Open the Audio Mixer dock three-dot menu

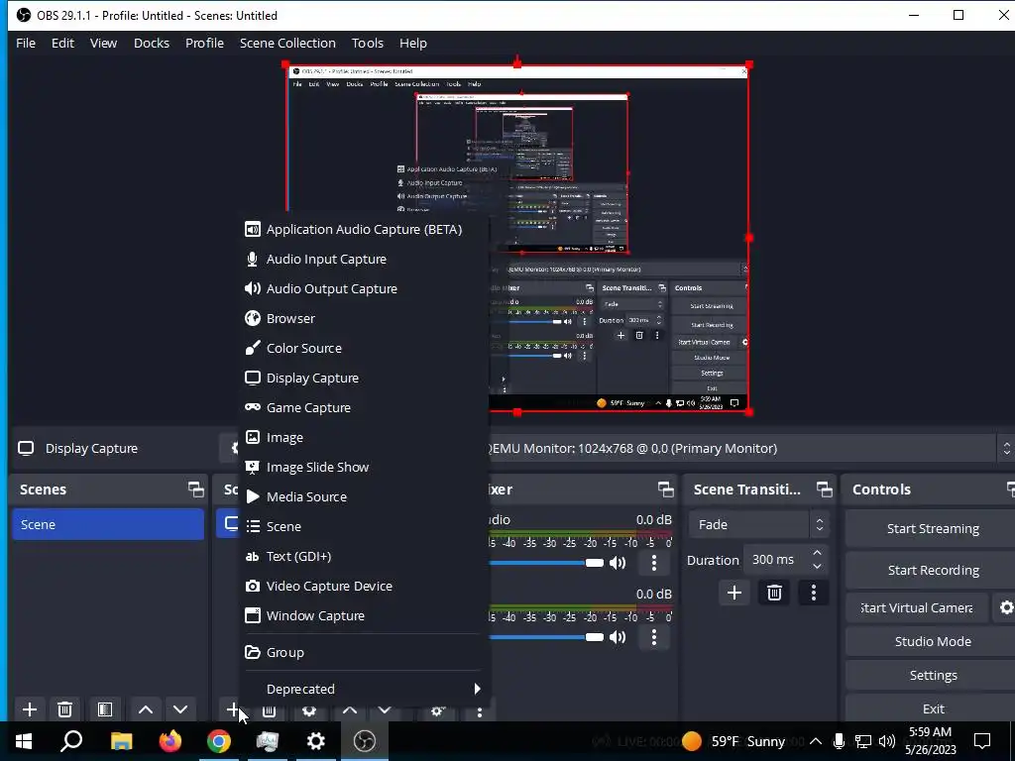479,711
